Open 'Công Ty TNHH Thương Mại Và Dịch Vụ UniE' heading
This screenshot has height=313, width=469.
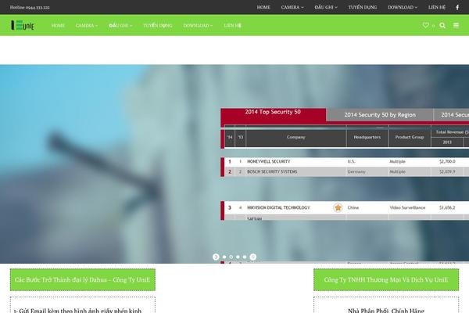click(x=386, y=280)
